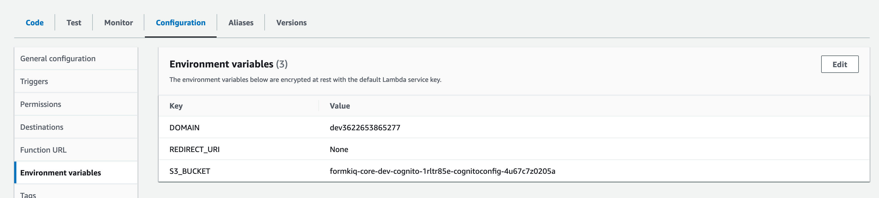
Task: Switch to the Versions tab
Action: (291, 23)
